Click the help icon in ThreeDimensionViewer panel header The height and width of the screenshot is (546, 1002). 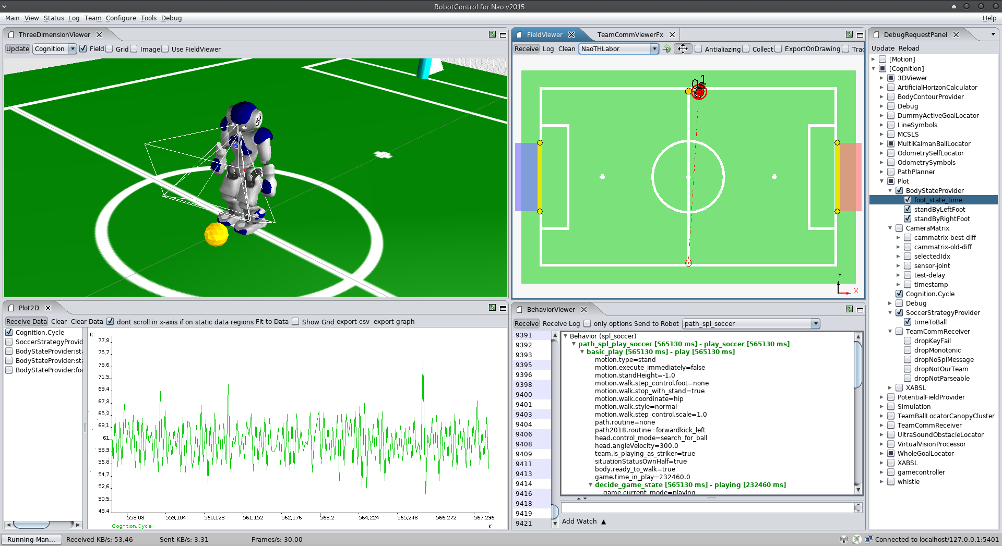(x=492, y=34)
